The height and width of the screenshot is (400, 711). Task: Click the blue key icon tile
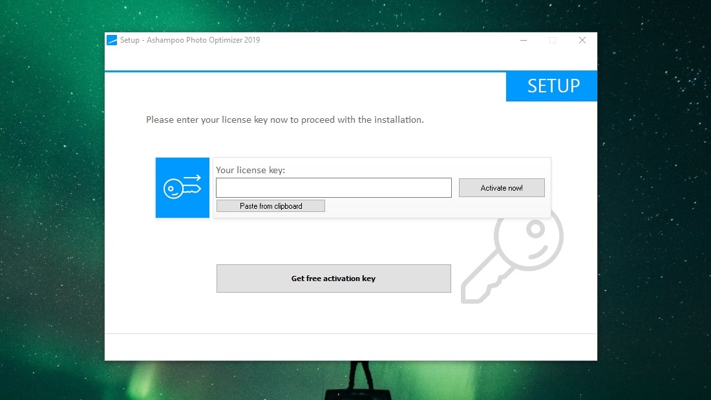[182, 188]
